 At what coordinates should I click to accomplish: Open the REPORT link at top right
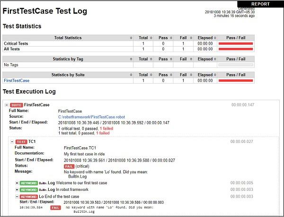click(260, 4)
